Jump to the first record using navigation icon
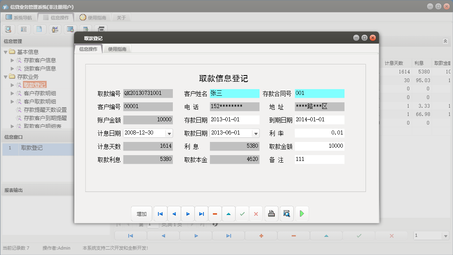 pyautogui.click(x=160, y=213)
